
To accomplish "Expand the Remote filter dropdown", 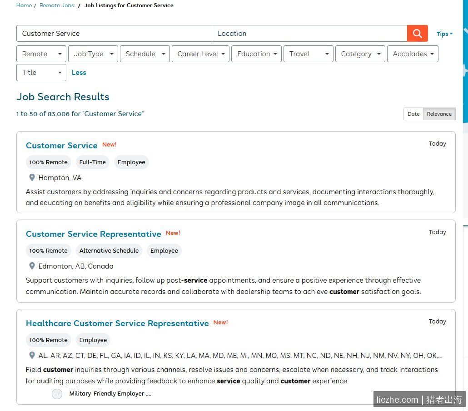I will 41,54.
